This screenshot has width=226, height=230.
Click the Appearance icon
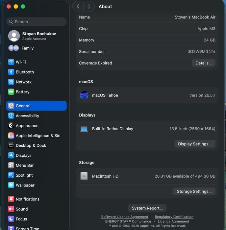coord(11,126)
